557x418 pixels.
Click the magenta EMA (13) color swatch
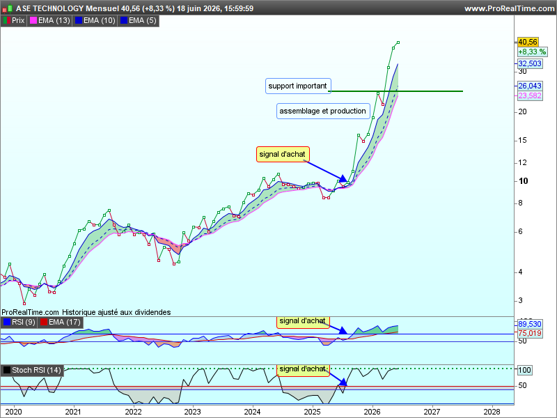pyautogui.click(x=33, y=21)
